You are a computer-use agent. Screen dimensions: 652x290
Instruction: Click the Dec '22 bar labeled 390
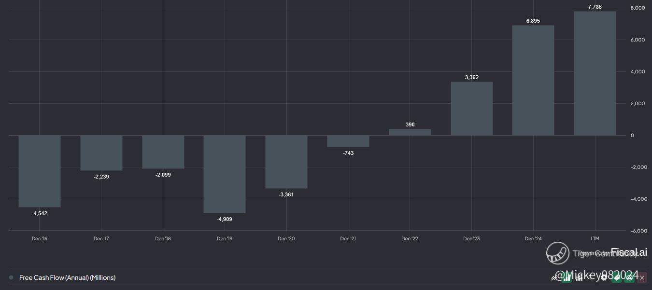click(410, 132)
